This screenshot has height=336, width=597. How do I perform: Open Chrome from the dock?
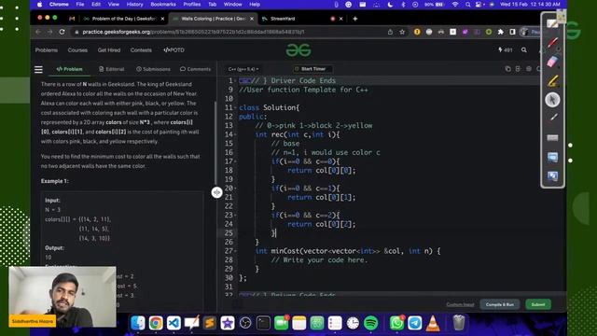(x=156, y=323)
